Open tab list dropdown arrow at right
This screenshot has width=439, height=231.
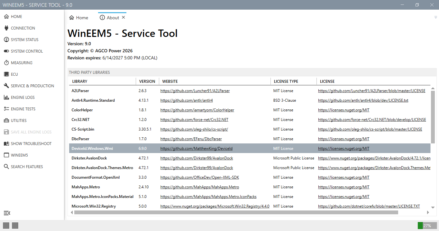pos(435,17)
